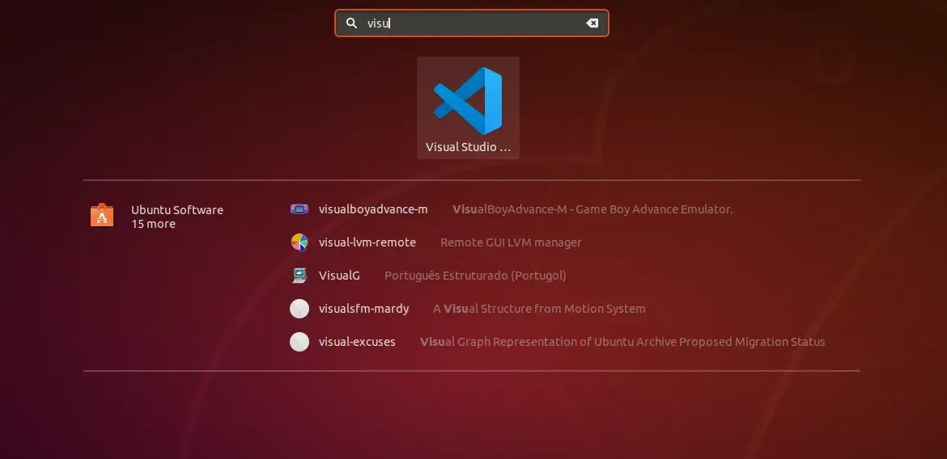The width and height of the screenshot is (947, 459).
Task: Click the visualsfm-mardy placeholder icon
Action: [299, 309]
